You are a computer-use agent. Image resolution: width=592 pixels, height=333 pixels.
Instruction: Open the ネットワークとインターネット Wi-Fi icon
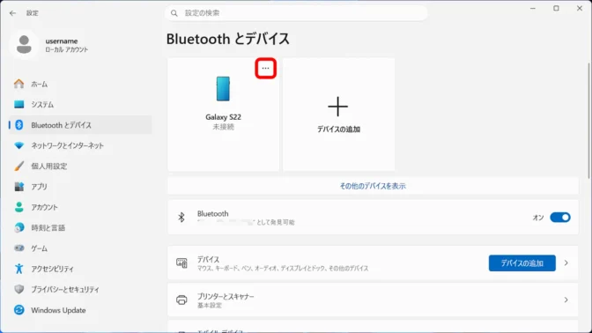tap(18, 145)
